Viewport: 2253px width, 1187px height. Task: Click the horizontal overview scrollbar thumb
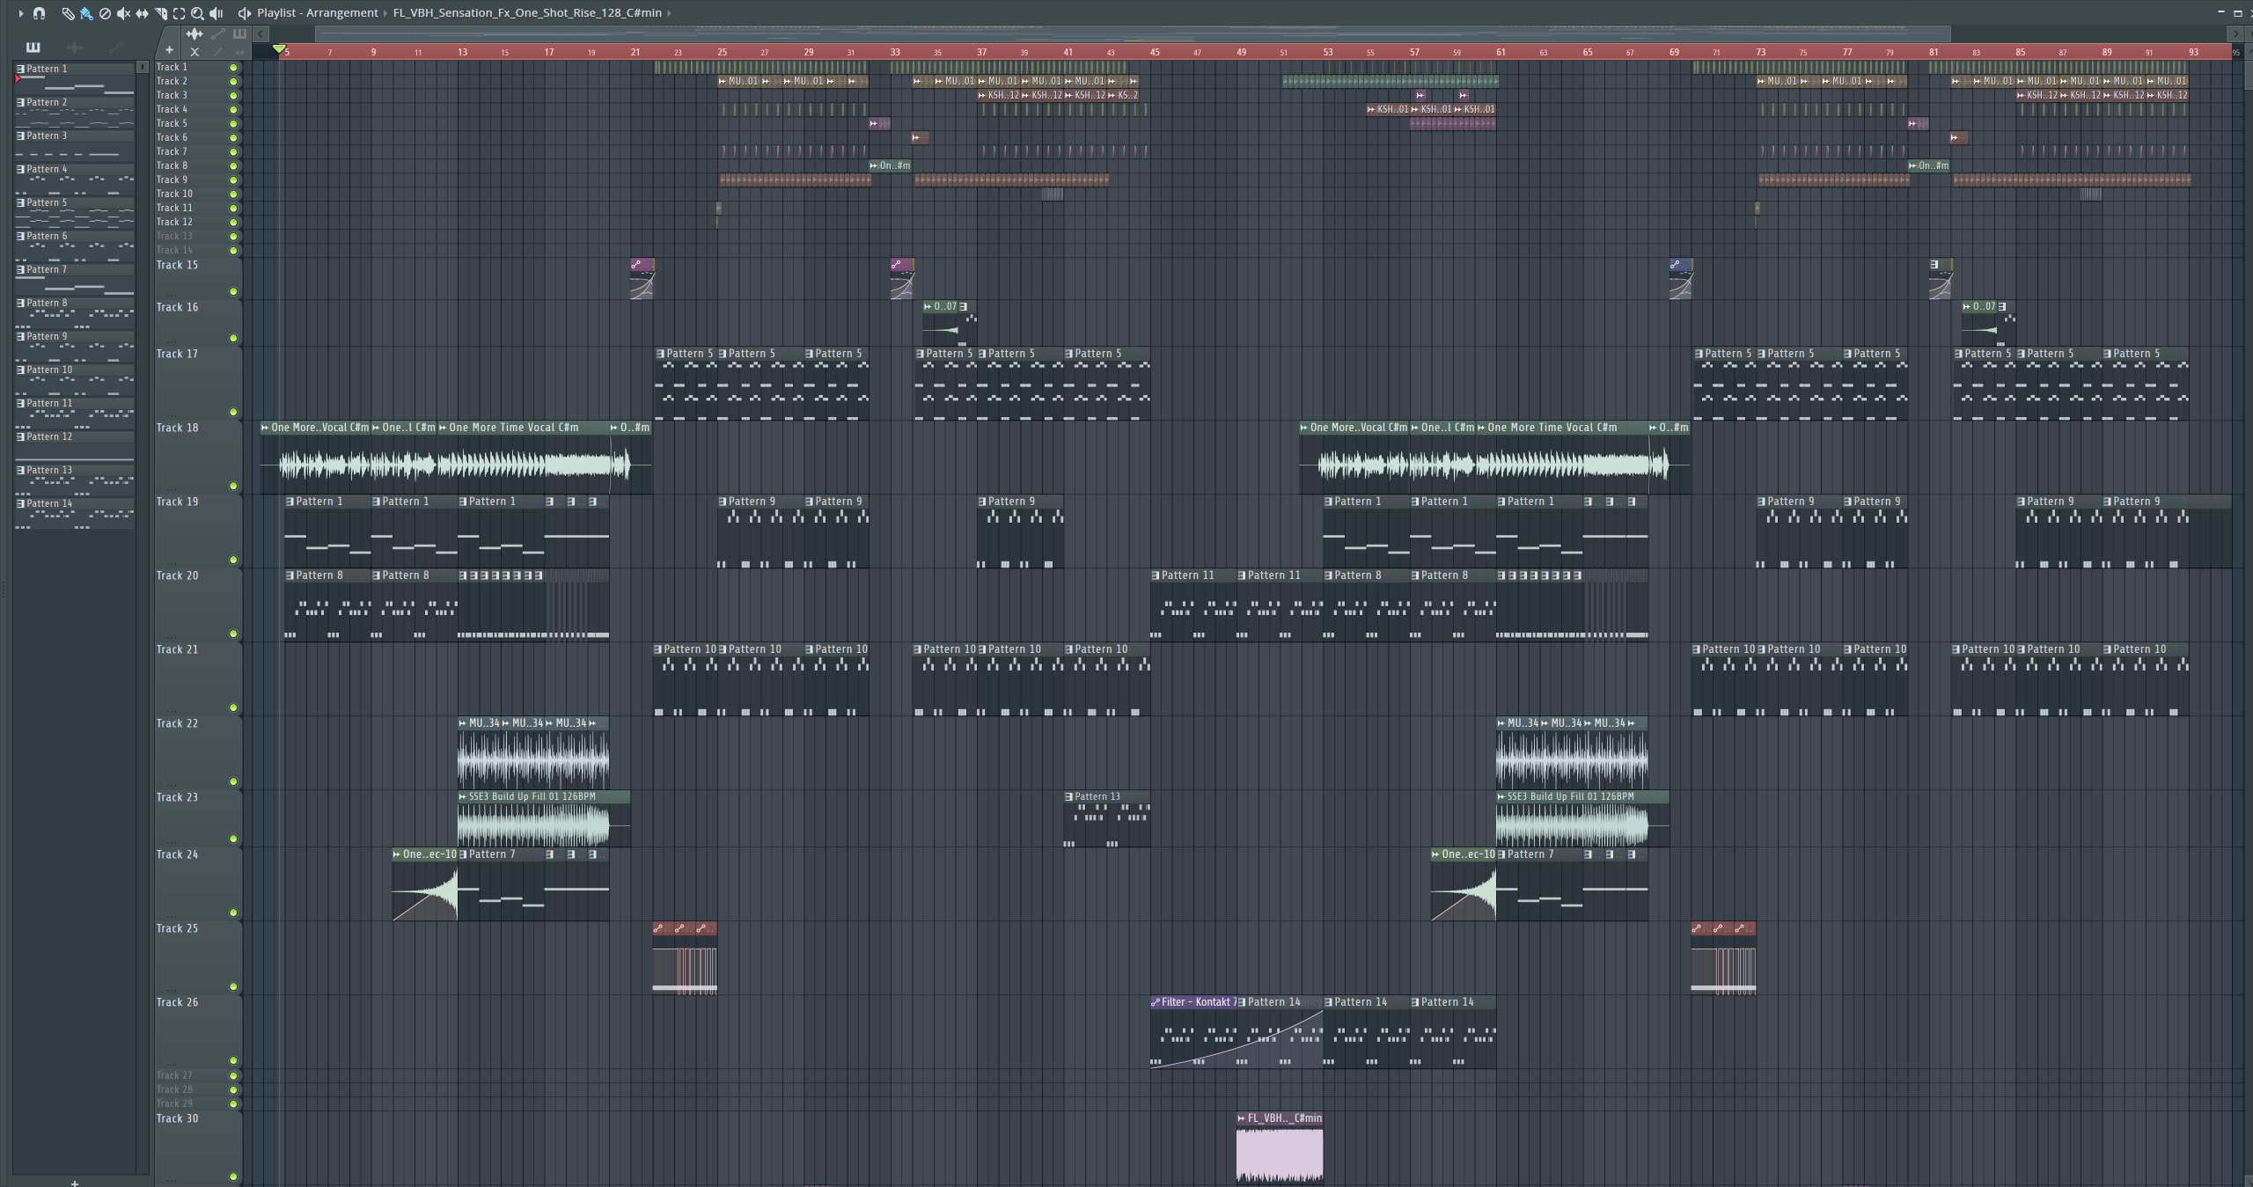(x=1134, y=34)
